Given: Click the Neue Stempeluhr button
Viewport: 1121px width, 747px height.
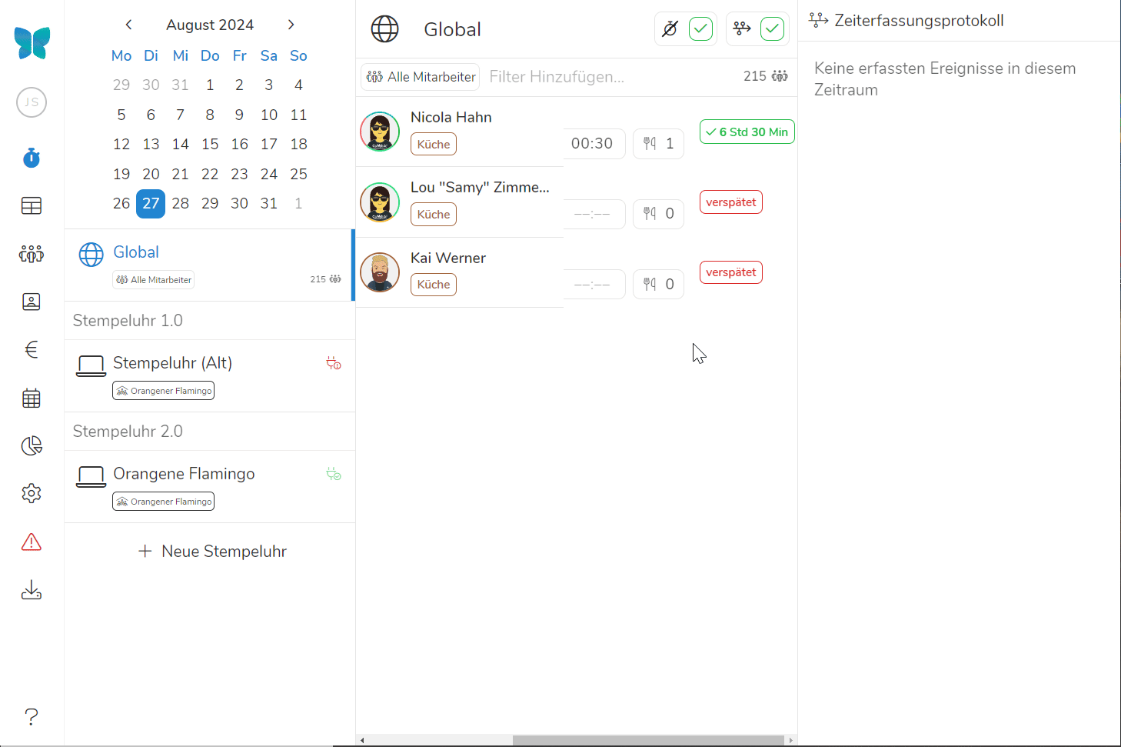Looking at the screenshot, I should click(212, 552).
